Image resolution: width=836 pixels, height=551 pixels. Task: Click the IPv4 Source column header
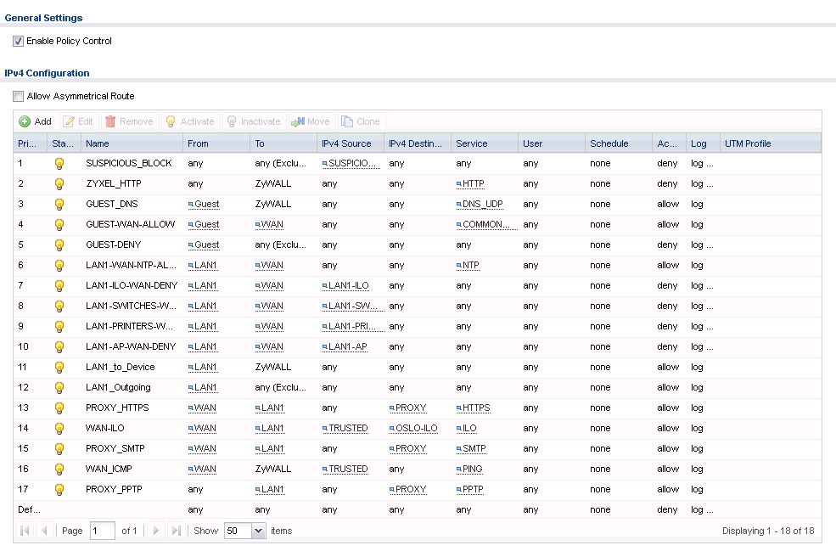pyautogui.click(x=346, y=143)
